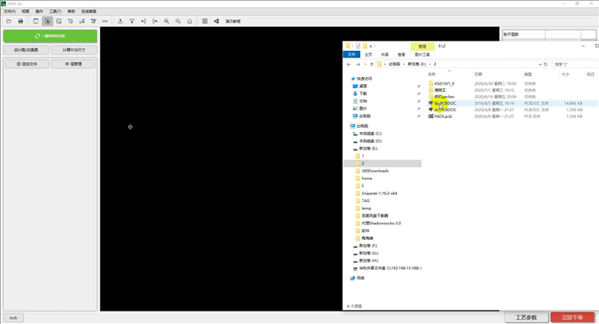599x324 pixels.
Task: Select the 360Downloads folder in the tree
Action: coord(374,171)
